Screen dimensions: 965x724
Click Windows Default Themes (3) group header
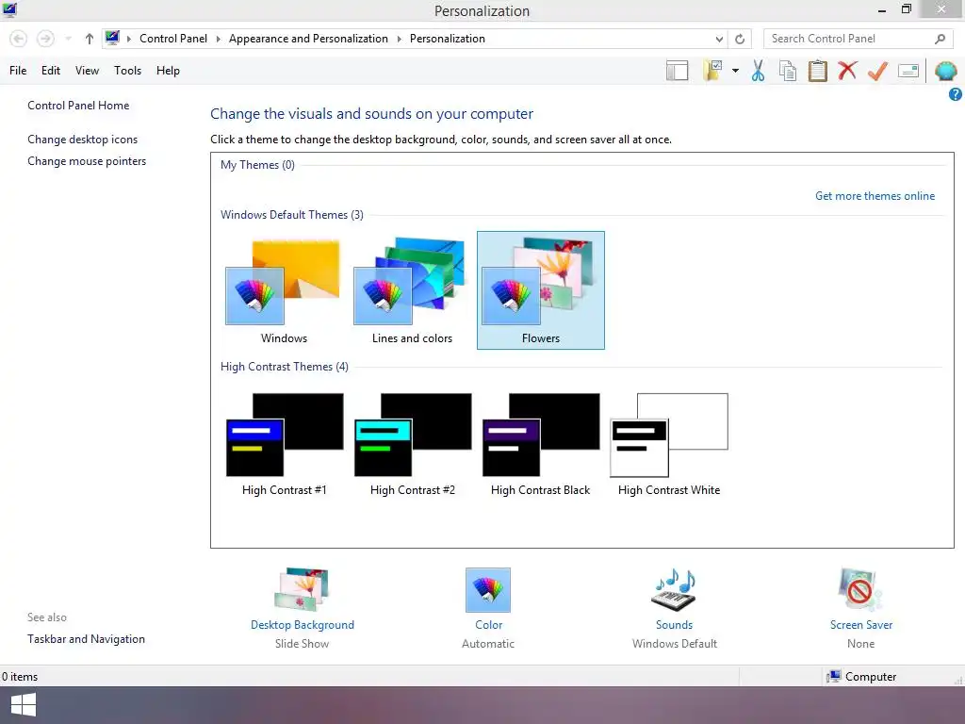[292, 215]
